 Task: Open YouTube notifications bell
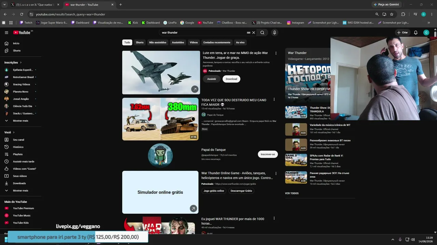[x=415, y=33]
